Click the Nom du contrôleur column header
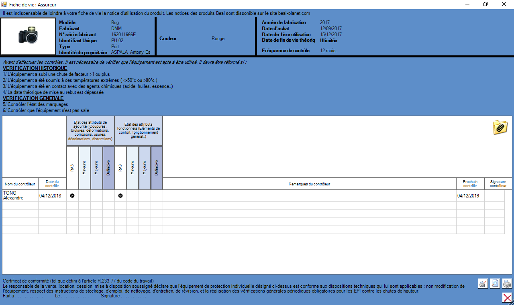This screenshot has width=514, height=305. click(x=20, y=184)
